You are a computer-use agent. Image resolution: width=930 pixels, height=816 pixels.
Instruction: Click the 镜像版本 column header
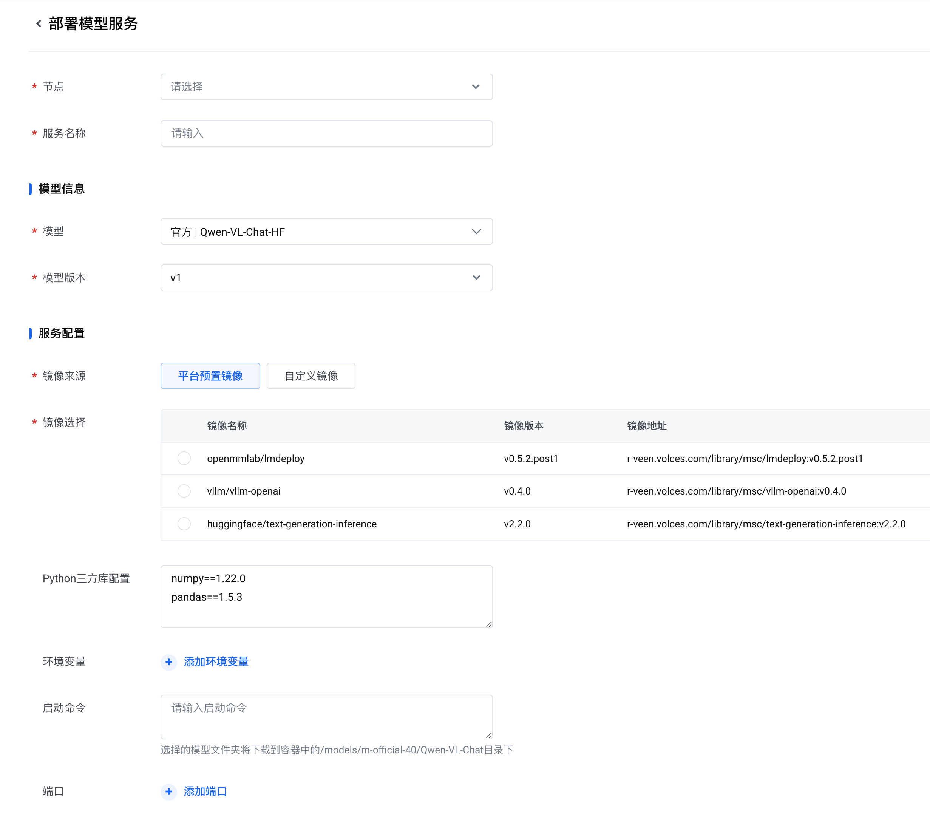[524, 426]
